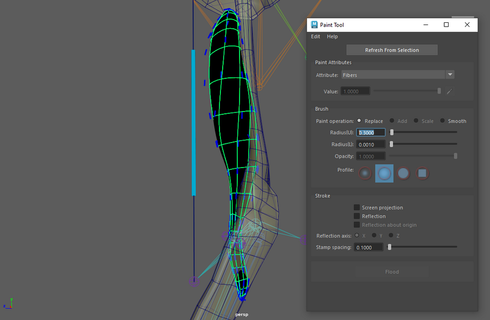The image size is (490, 320).
Task: Enable the Screen projection checkbox
Action: [x=357, y=207]
